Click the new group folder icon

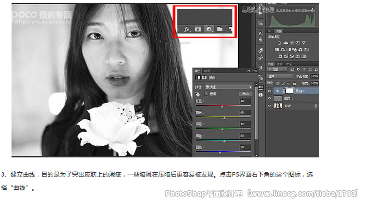click(x=220, y=29)
